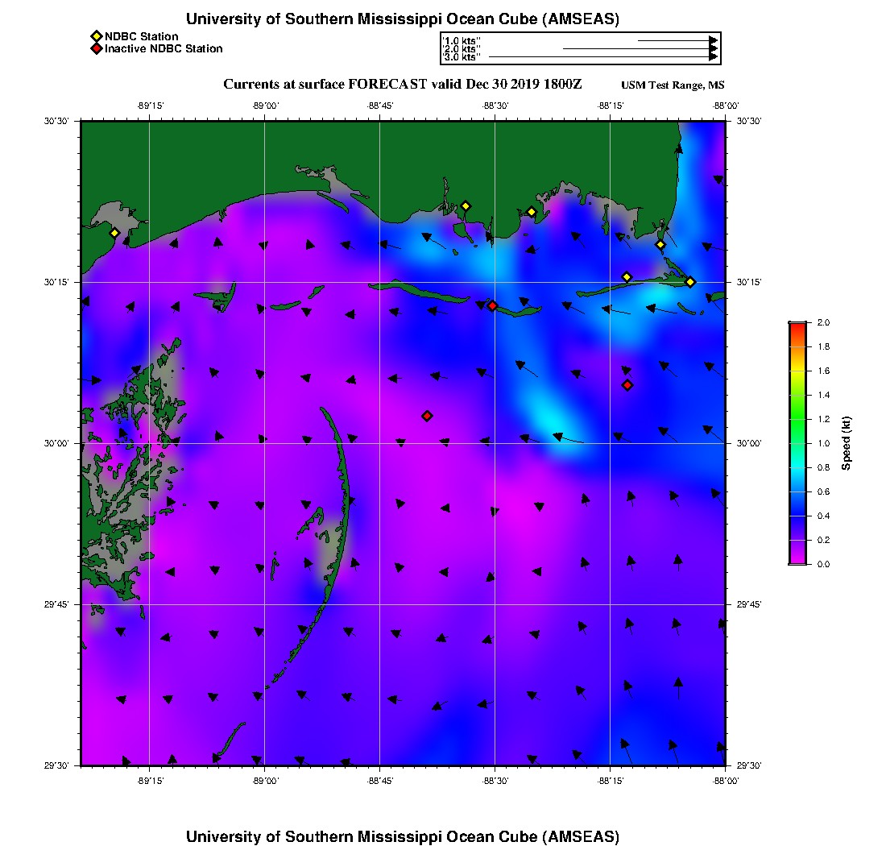Click the magenta bottom of the speed color bar
The image size is (886, 846).
click(x=798, y=559)
